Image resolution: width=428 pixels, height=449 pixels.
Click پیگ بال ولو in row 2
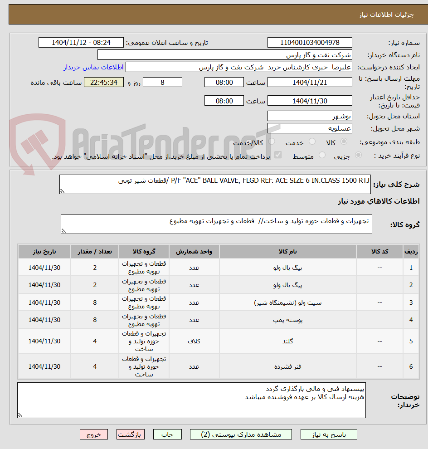(288, 285)
